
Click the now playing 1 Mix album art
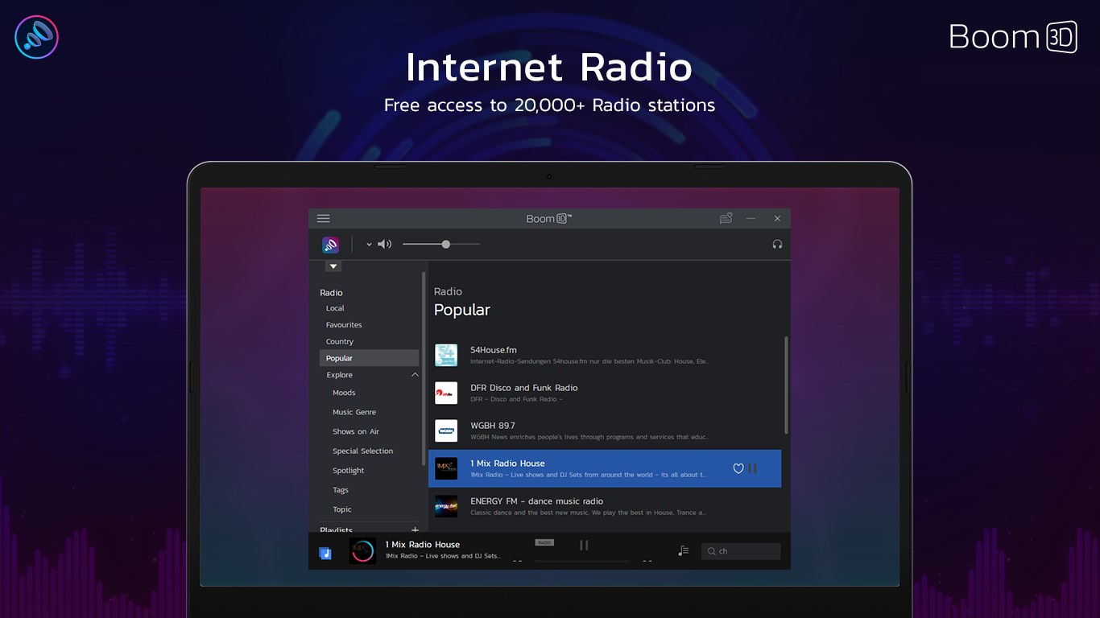[x=362, y=551]
